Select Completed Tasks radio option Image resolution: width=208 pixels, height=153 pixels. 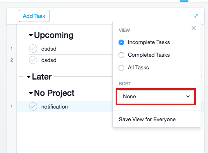pos(121,55)
